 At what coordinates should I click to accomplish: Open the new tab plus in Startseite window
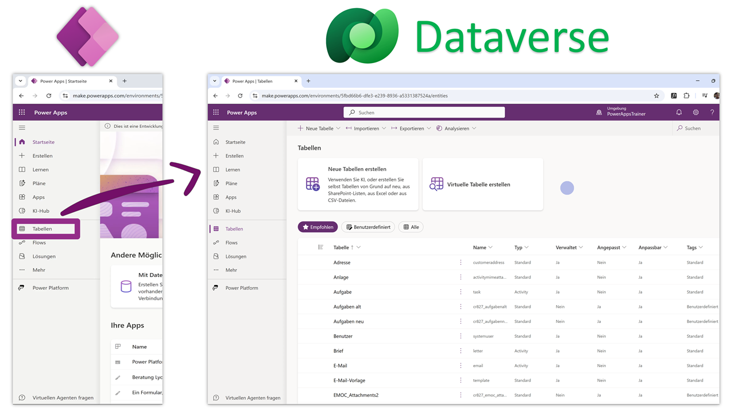click(x=125, y=81)
